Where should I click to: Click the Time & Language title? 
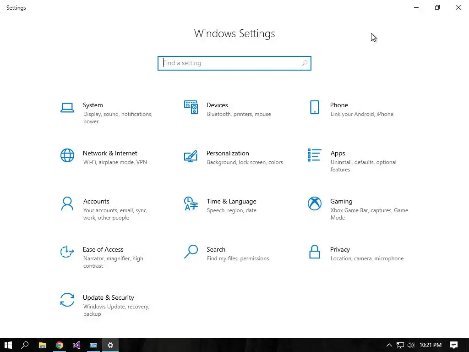[x=231, y=202]
